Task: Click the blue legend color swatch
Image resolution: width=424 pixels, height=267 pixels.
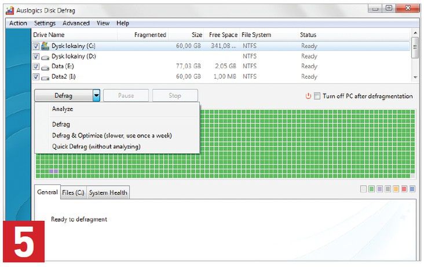Action: tap(412, 189)
